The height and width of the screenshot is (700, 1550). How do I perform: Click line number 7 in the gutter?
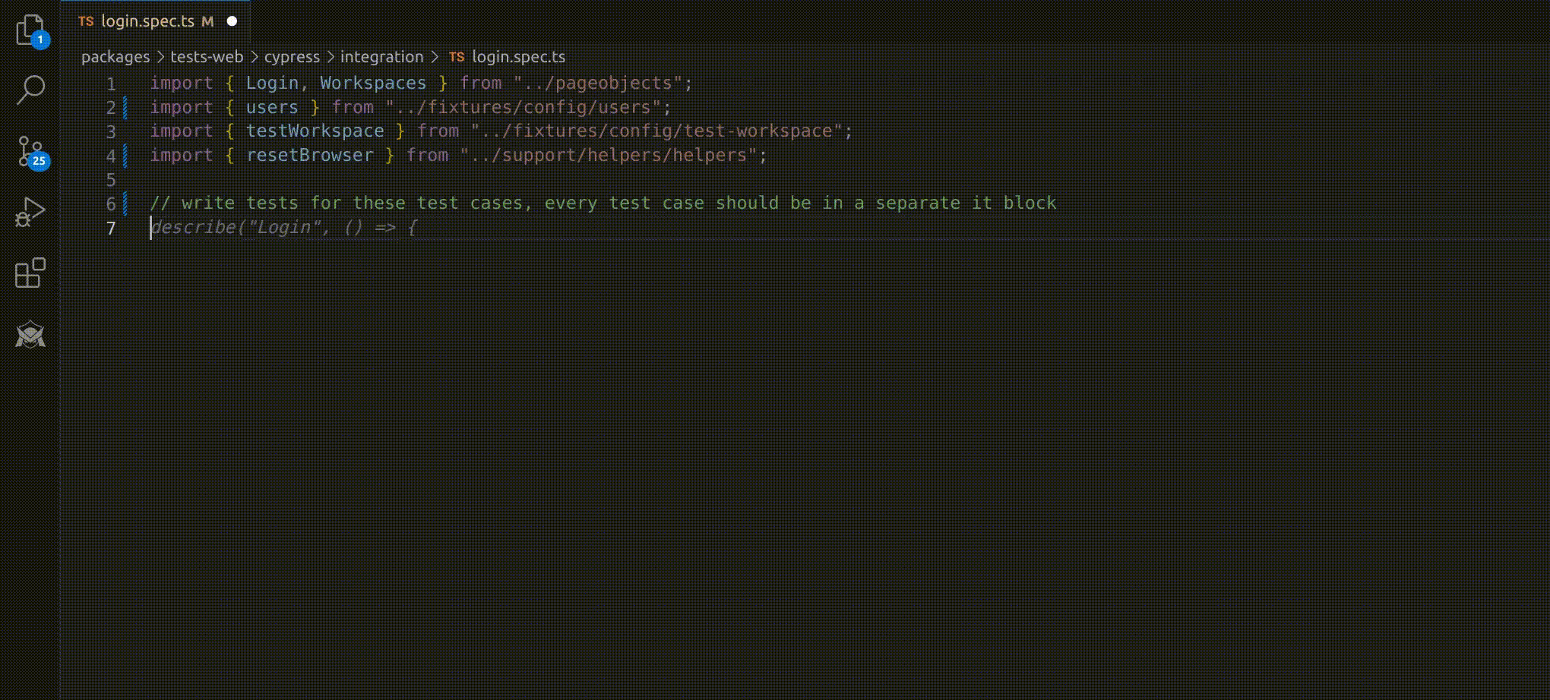111,228
